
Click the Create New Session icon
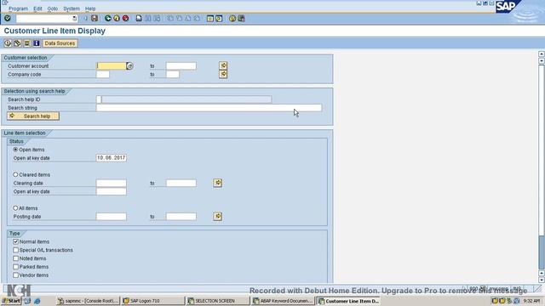pos(210,19)
